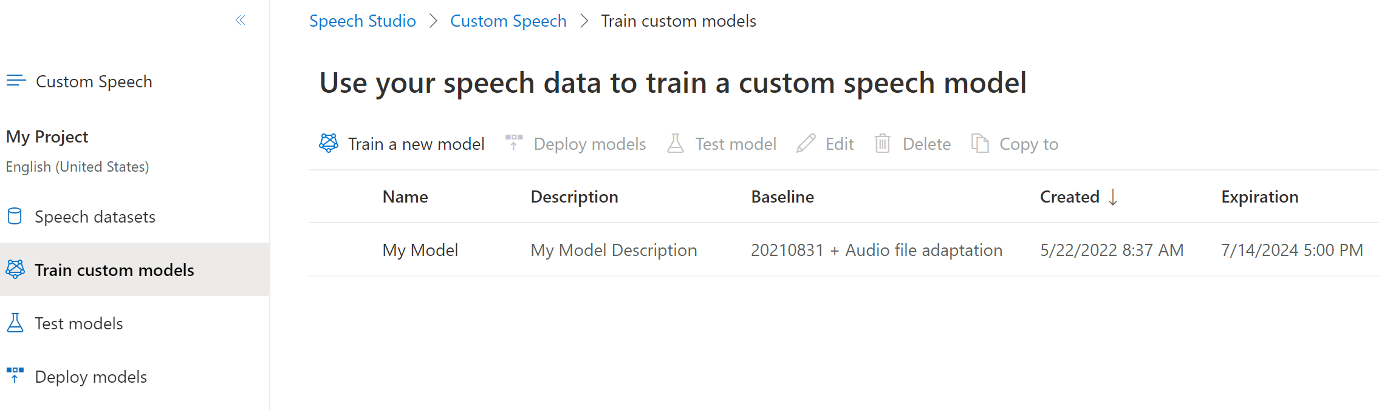Select the My Model table row
1379x410 pixels.
coord(420,250)
